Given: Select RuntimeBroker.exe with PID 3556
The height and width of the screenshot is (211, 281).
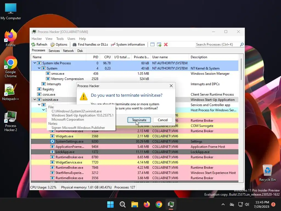Looking at the screenshot, I should (x=134, y=178).
